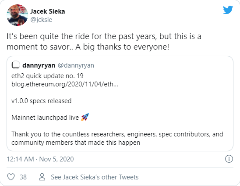Click the main tweet text about the ride
The height and width of the screenshot is (186, 240).
click(104, 41)
